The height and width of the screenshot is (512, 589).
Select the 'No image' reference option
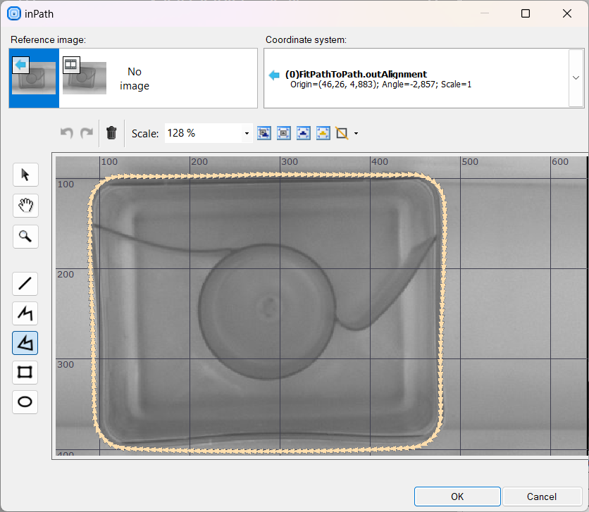coord(135,78)
